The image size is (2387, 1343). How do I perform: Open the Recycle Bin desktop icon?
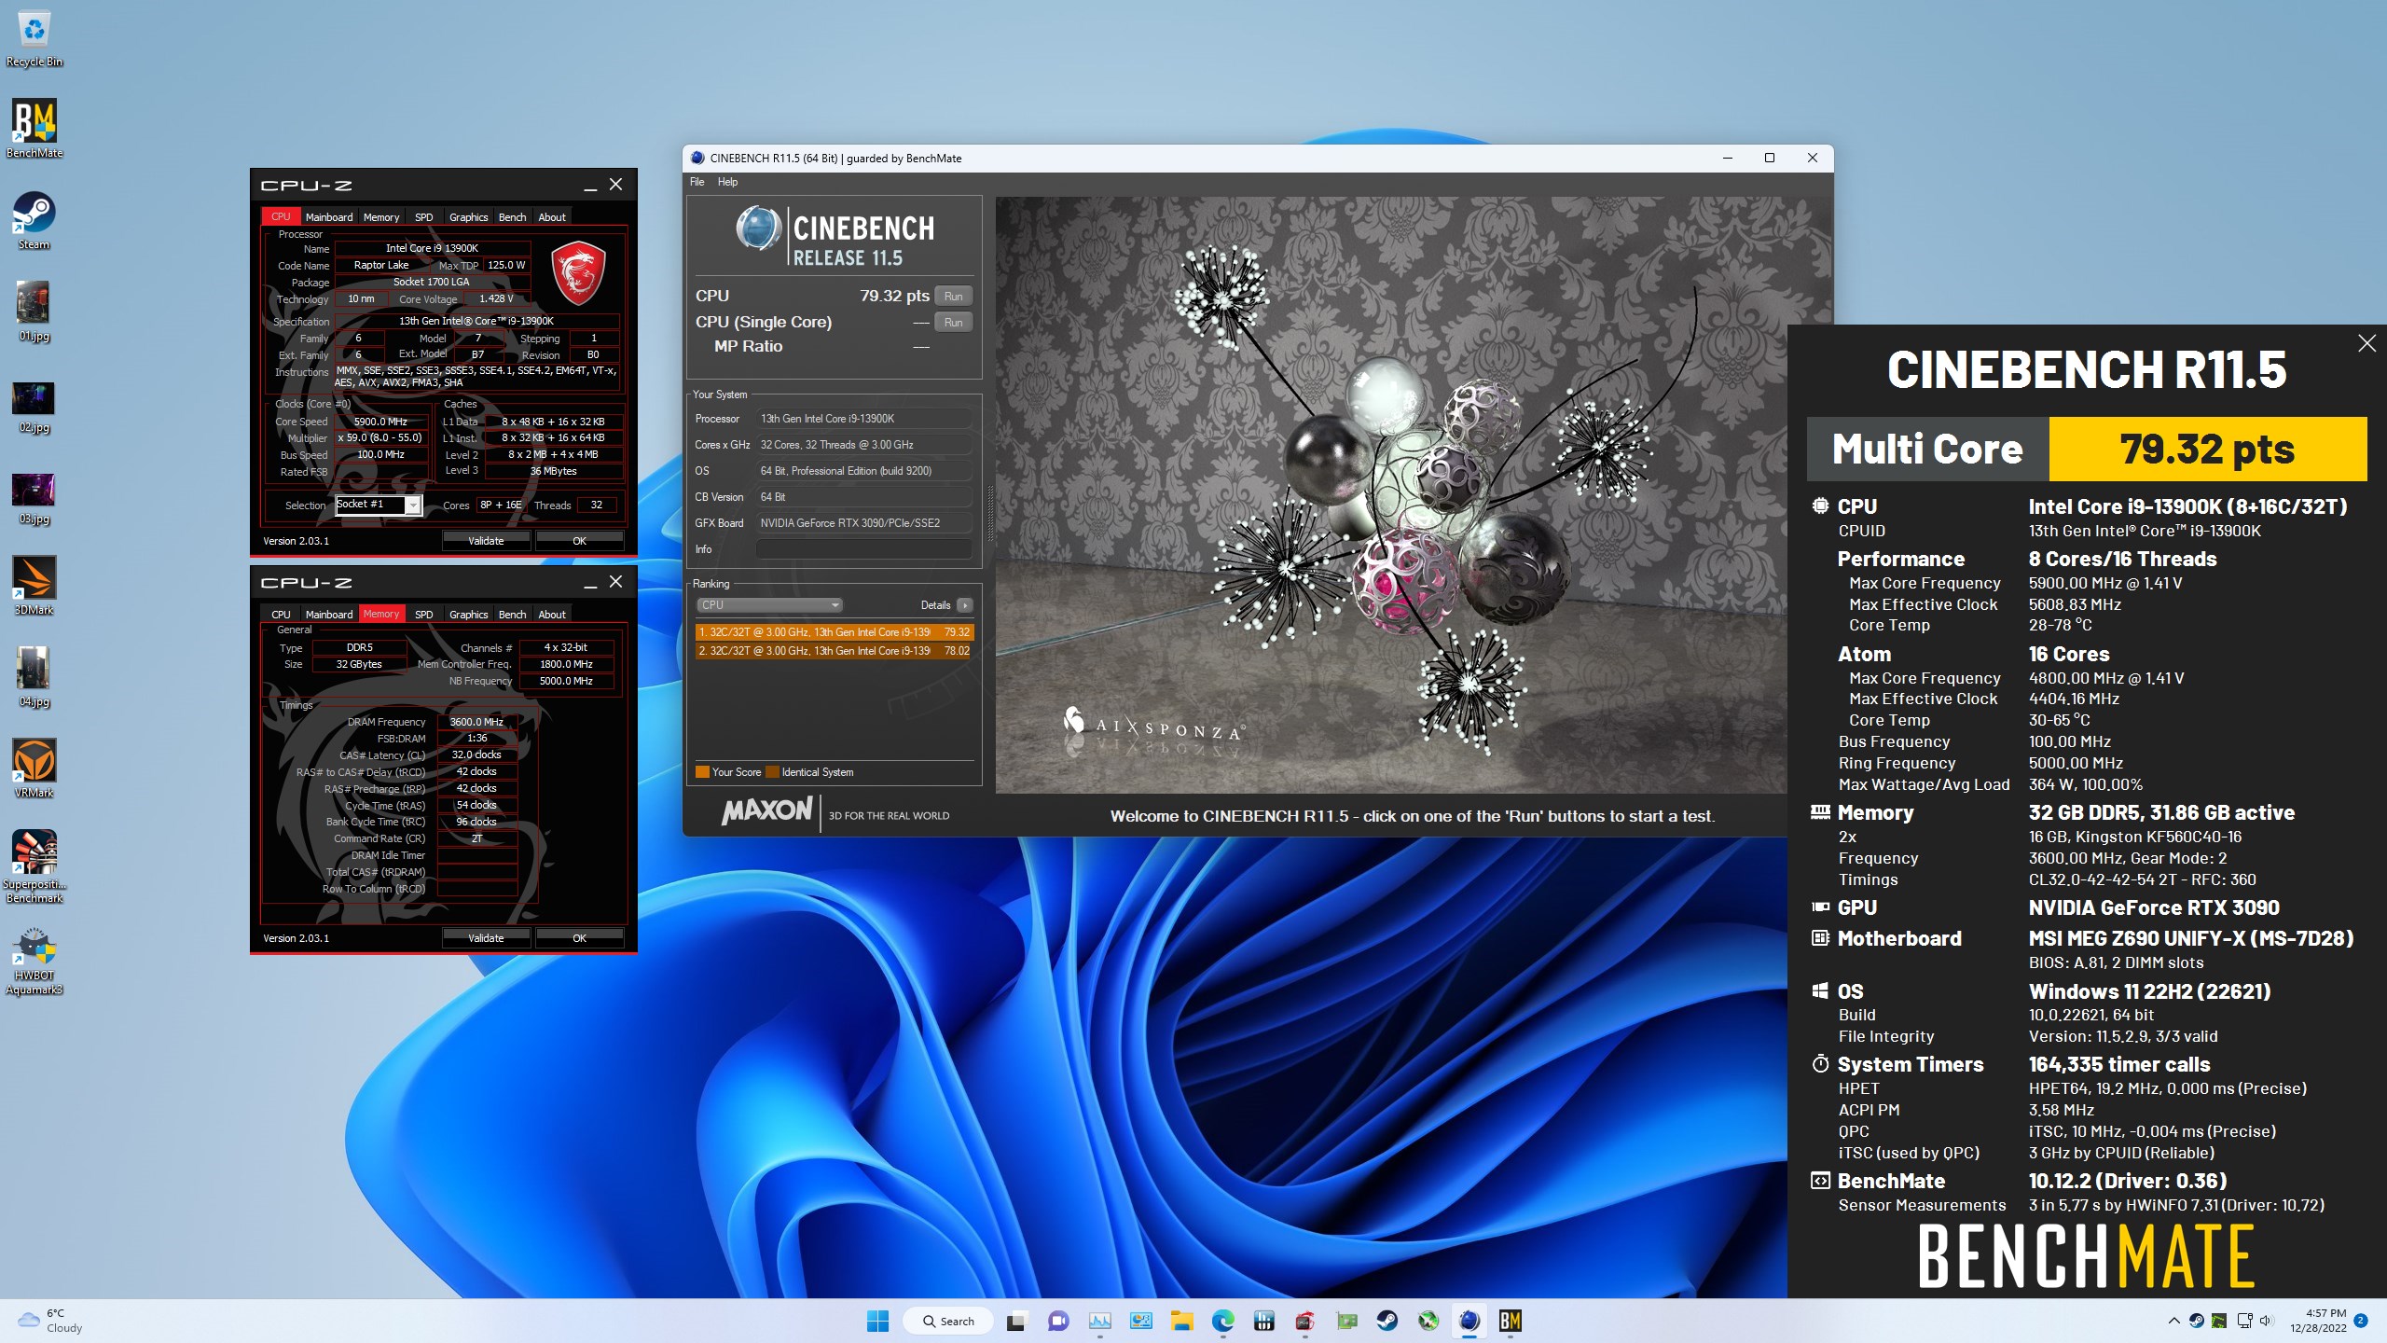click(x=34, y=39)
